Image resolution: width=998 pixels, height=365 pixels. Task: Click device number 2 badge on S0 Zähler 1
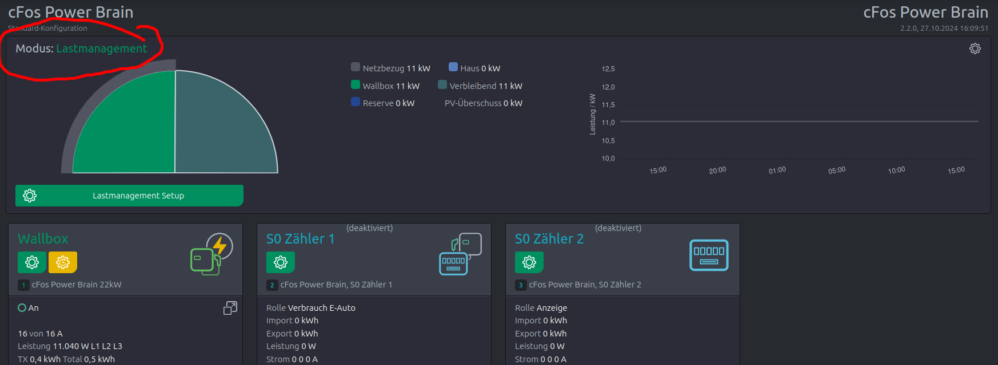272,285
